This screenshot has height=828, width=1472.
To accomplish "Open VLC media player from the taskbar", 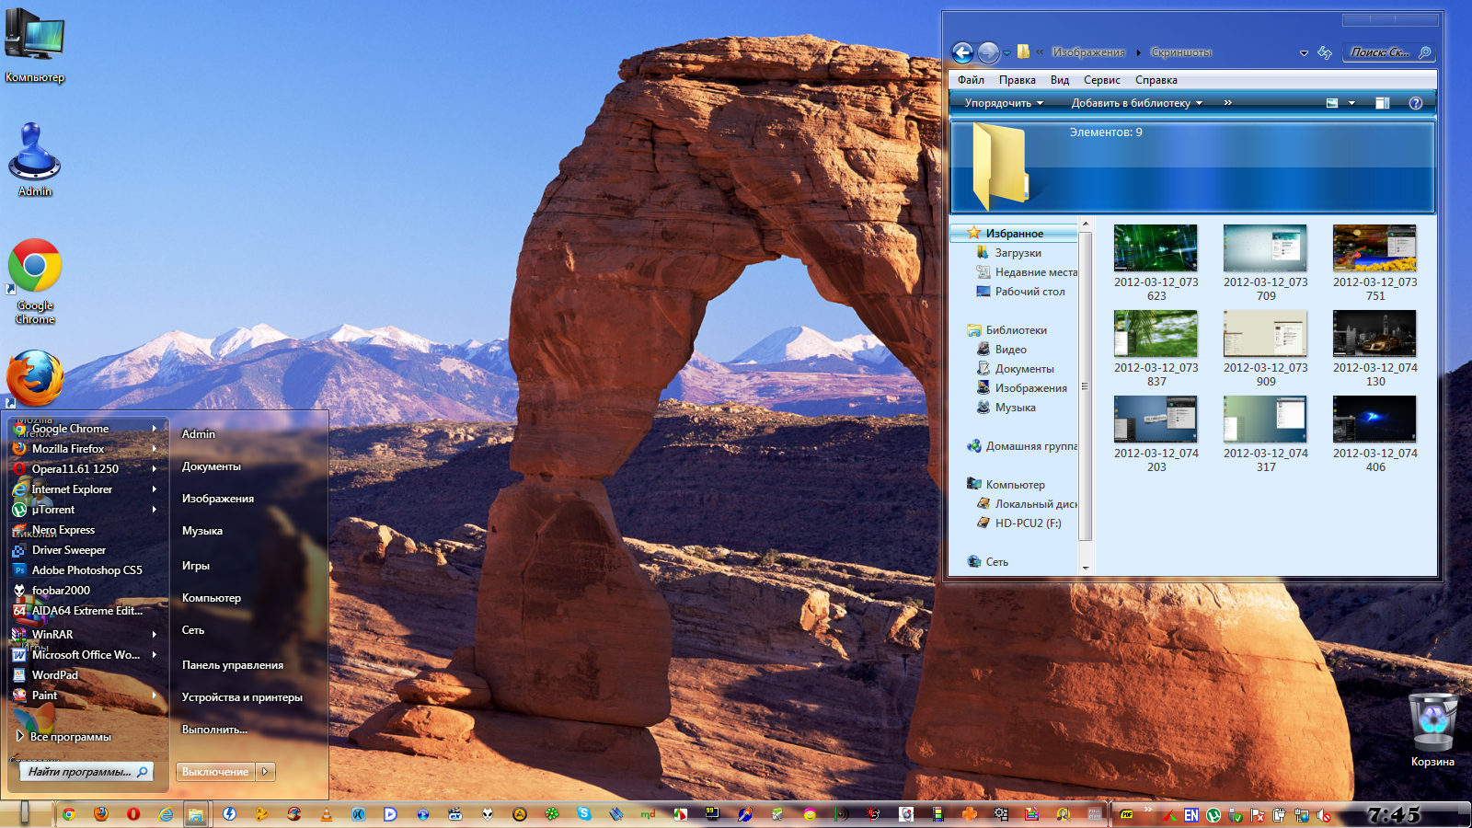I will [x=326, y=814].
